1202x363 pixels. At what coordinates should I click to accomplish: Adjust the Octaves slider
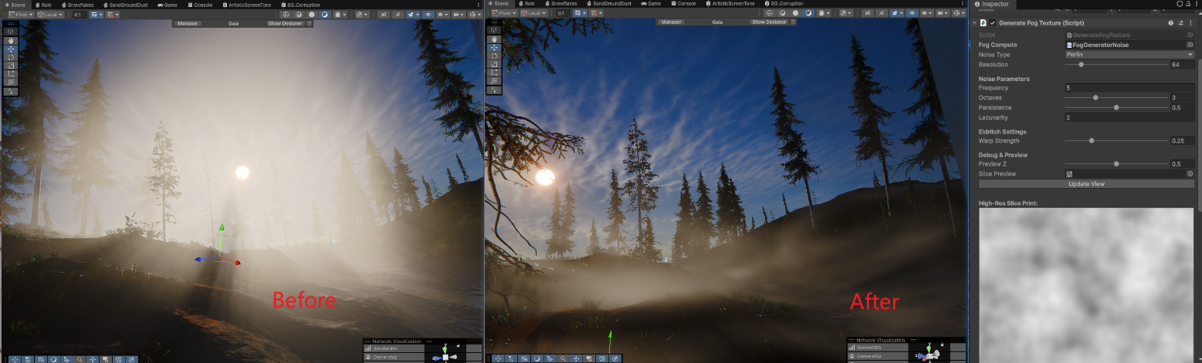coord(1116,97)
